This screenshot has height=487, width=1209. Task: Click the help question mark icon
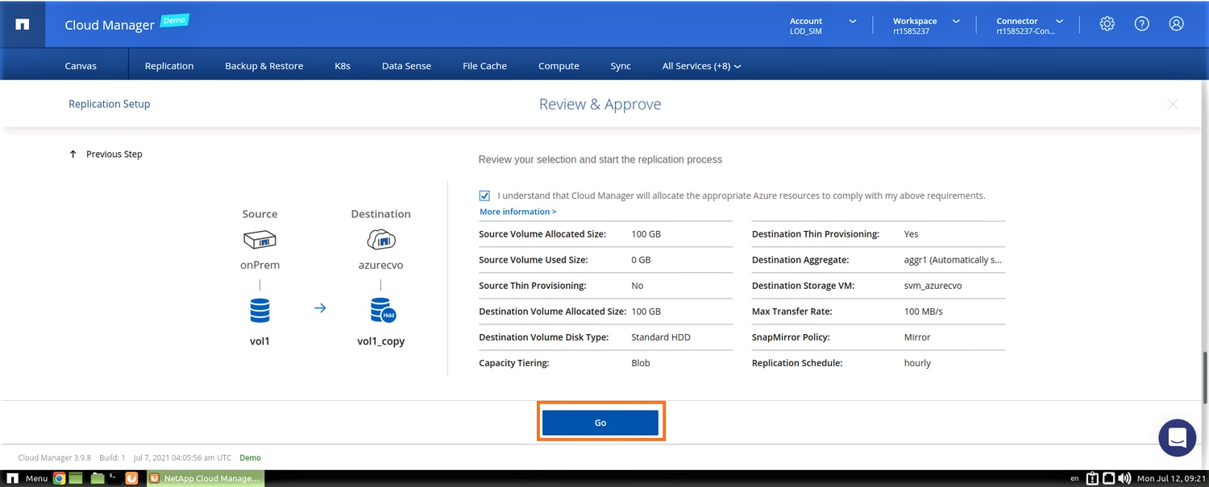coord(1141,24)
